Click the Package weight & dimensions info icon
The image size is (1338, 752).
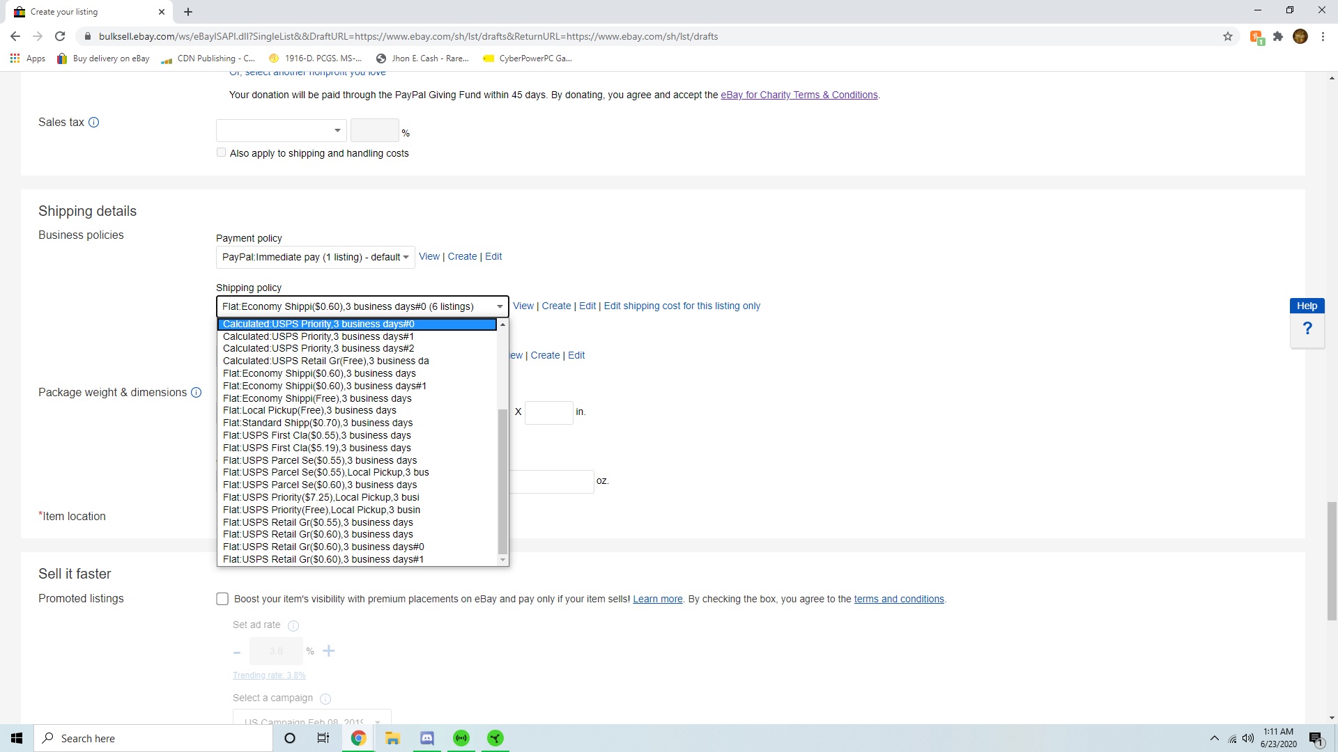(x=197, y=393)
